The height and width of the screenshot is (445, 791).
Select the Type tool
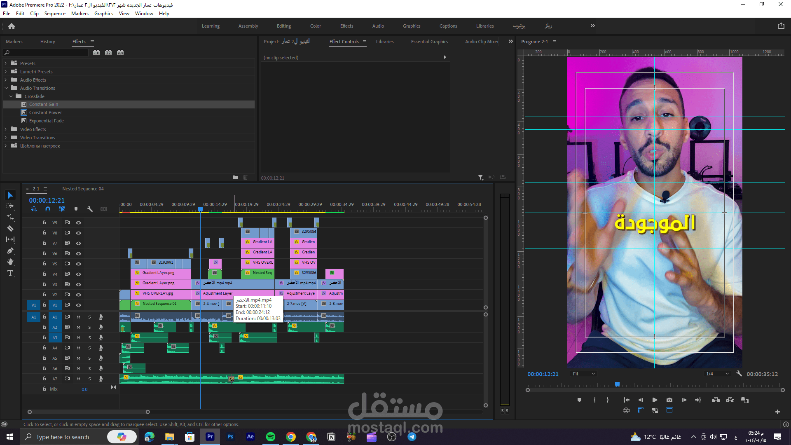pyautogui.click(x=10, y=273)
